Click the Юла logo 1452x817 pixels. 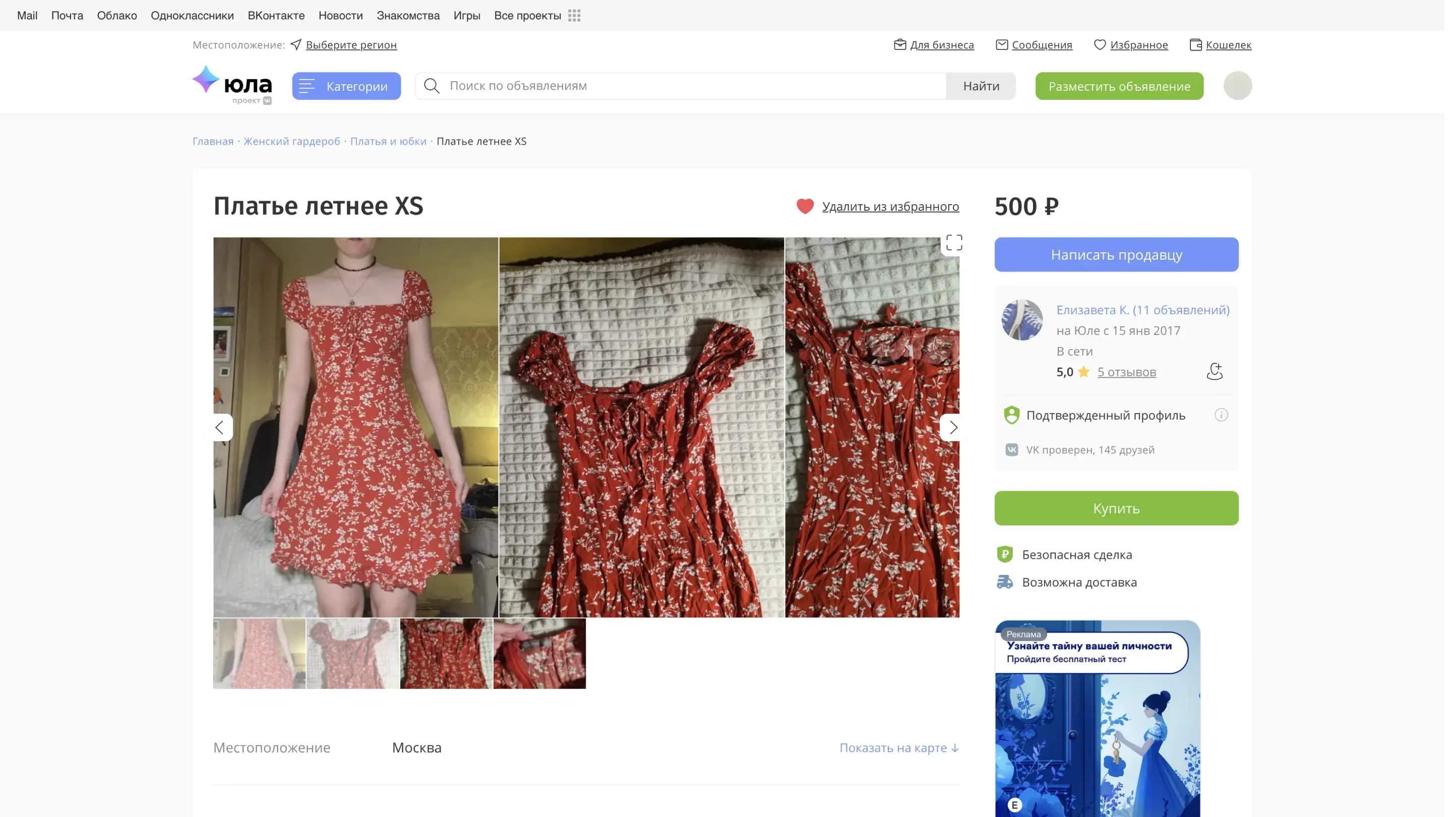[x=232, y=85]
